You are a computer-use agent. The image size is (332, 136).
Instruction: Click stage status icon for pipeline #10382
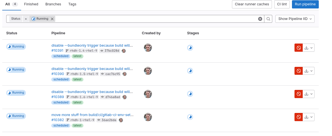pos(190,117)
